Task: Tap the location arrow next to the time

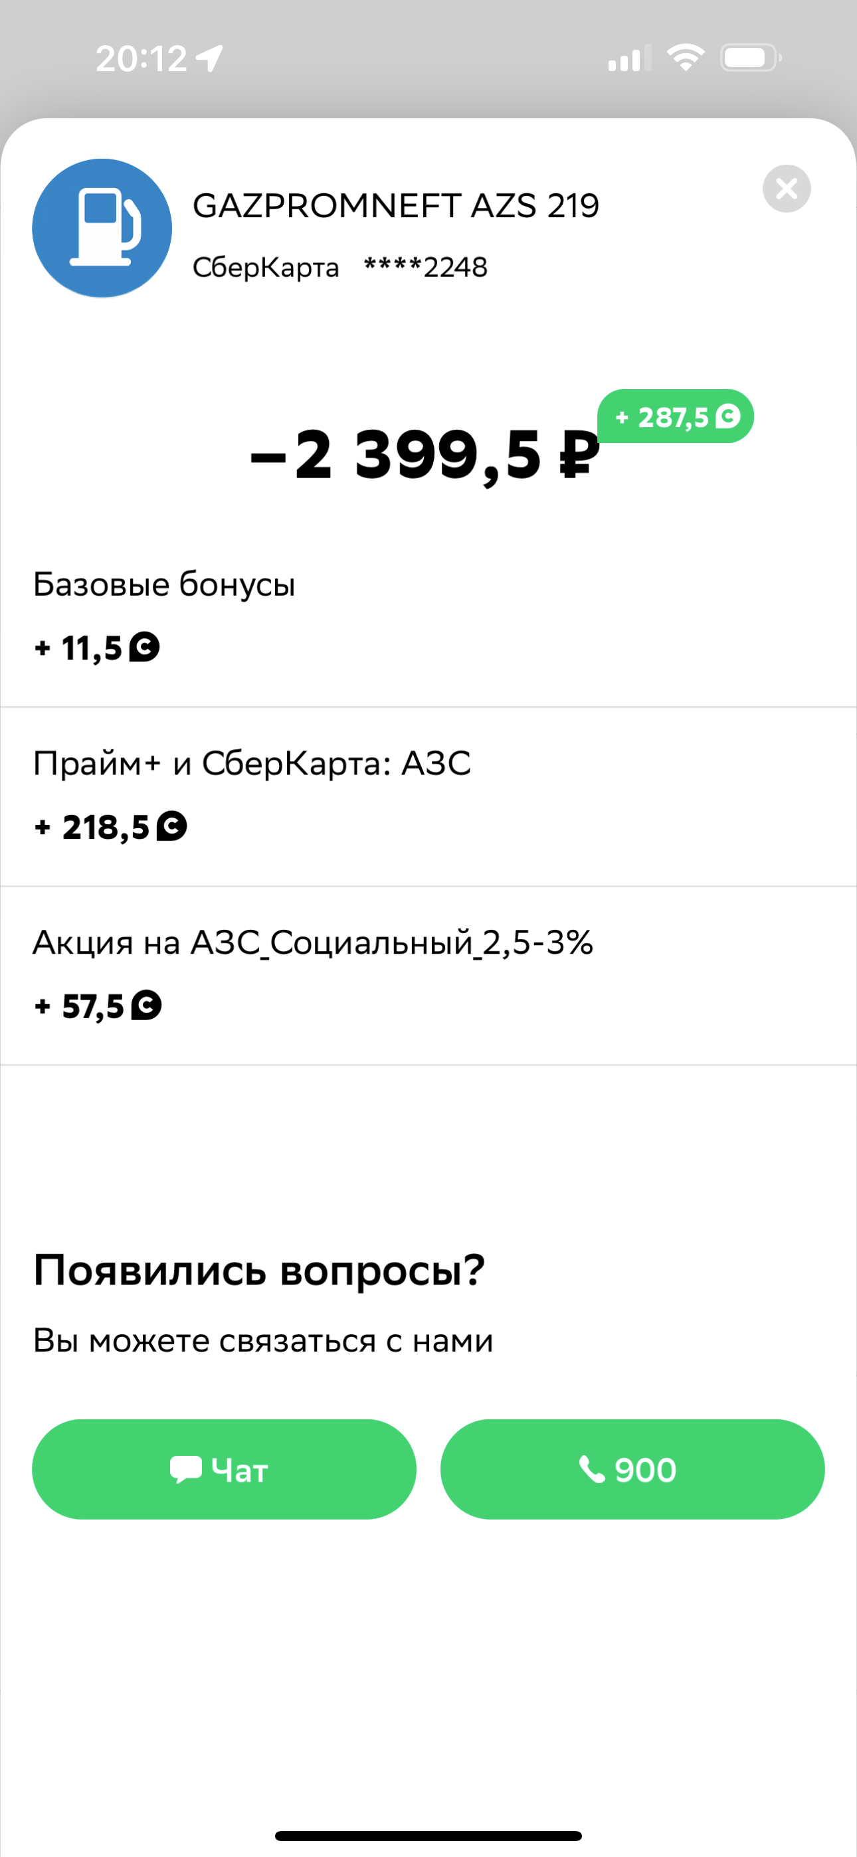Action: point(210,58)
